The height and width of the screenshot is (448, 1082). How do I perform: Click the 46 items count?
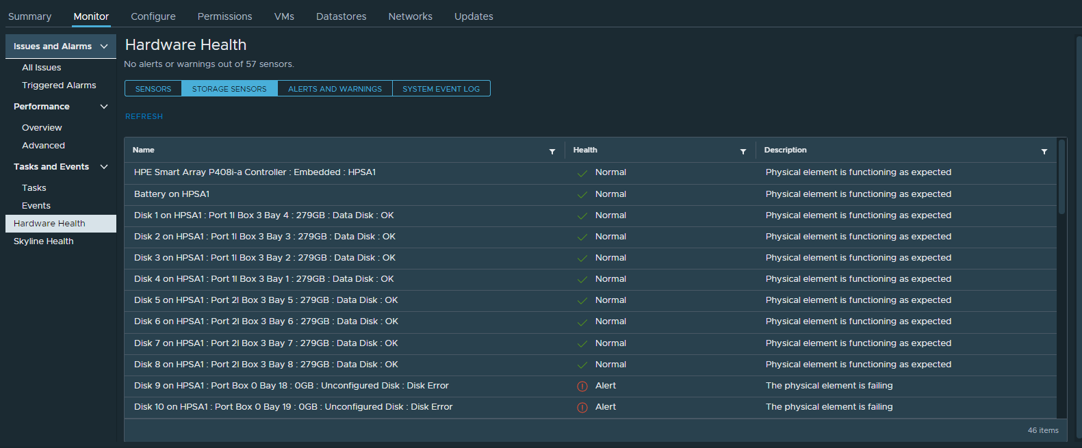(1043, 430)
